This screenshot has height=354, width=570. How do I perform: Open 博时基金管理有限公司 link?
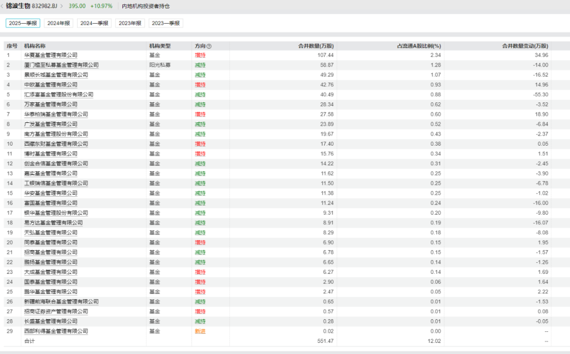(x=51, y=154)
